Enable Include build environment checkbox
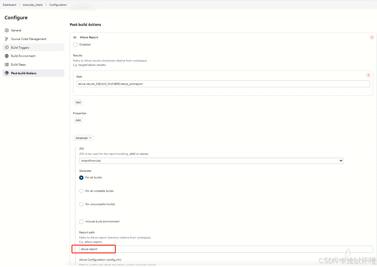The image size is (377, 267). [81, 222]
